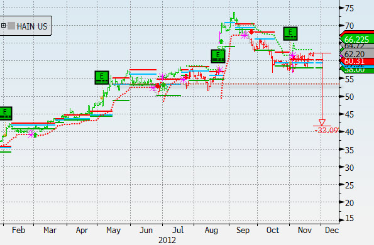This screenshot has width=374, height=245.
Task: Open the earnings E marker near February
Action: coord(5,113)
